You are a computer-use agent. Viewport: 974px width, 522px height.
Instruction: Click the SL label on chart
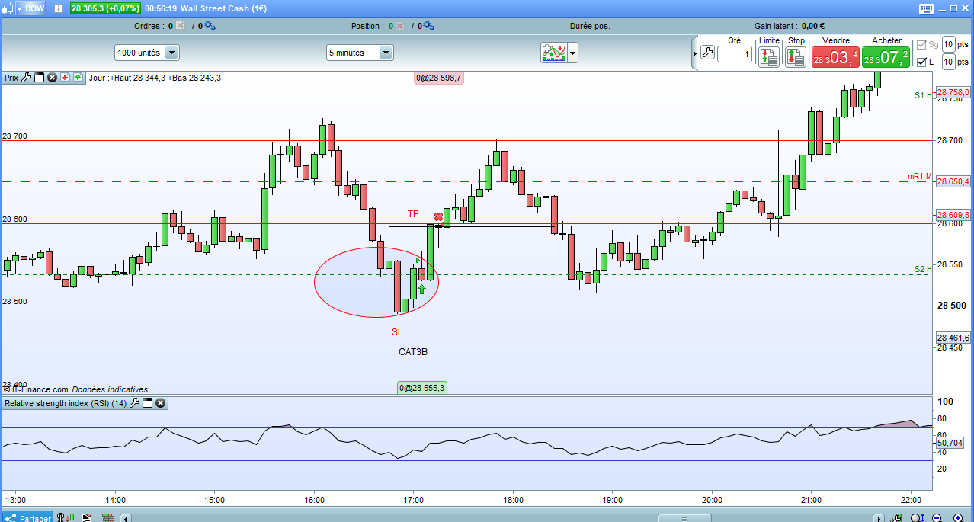pos(397,332)
